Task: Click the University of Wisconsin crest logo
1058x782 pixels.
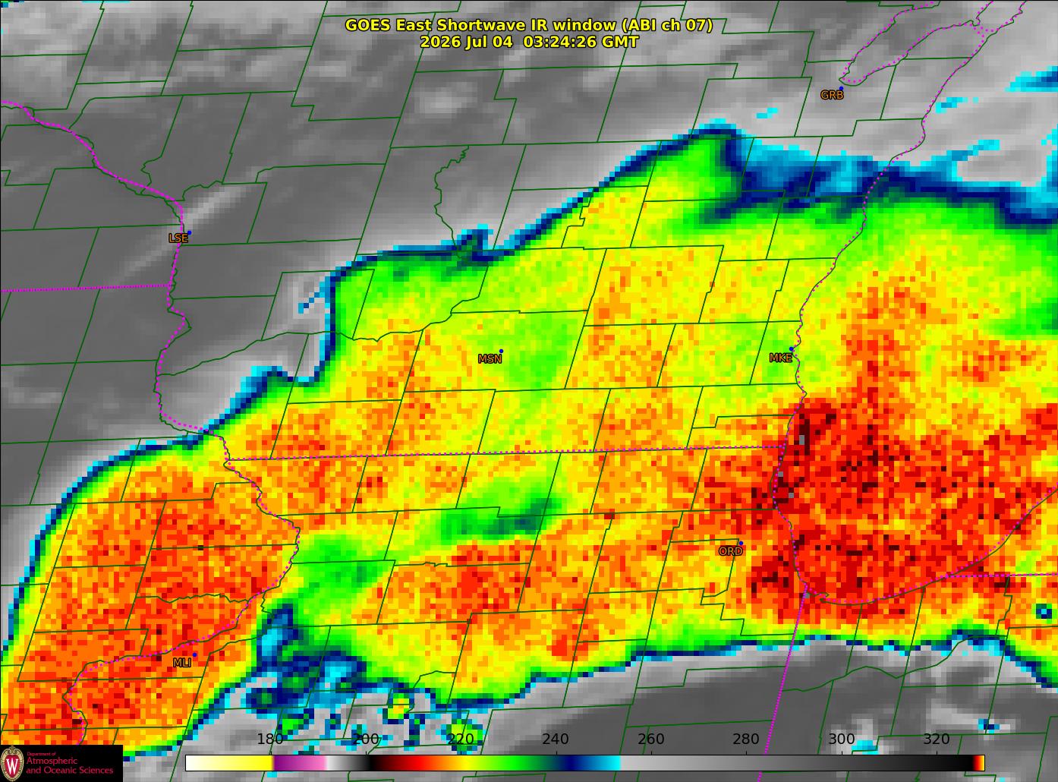Action: click(12, 763)
